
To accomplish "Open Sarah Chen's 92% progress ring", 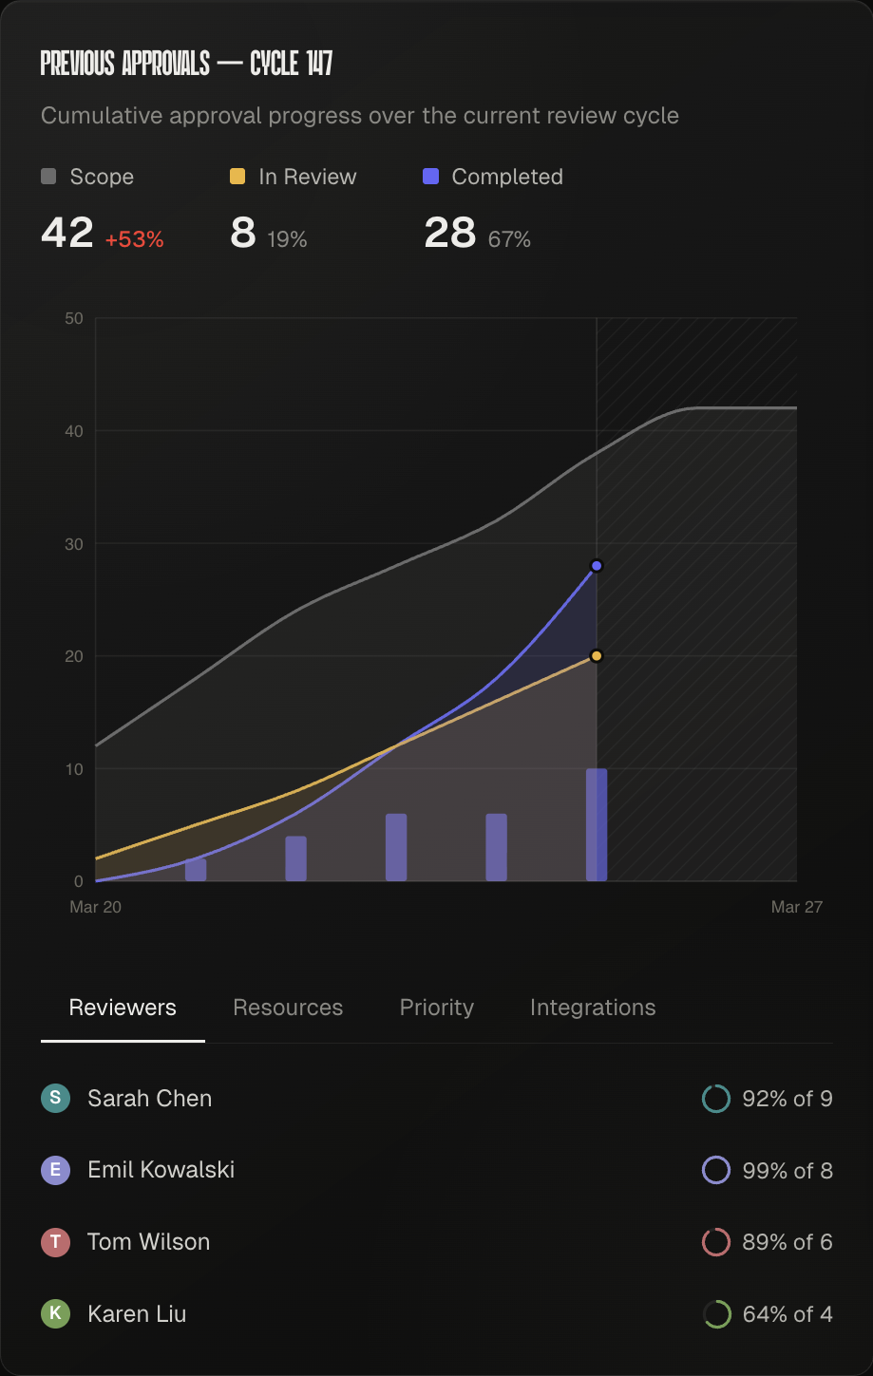I will pos(715,1099).
